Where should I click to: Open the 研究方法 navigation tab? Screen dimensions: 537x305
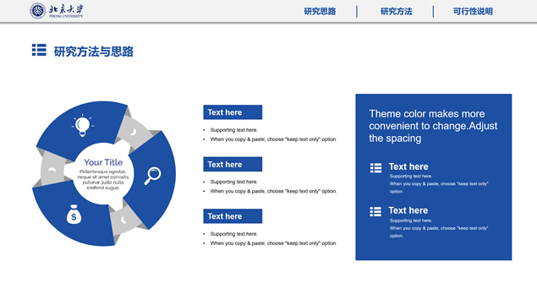[397, 11]
